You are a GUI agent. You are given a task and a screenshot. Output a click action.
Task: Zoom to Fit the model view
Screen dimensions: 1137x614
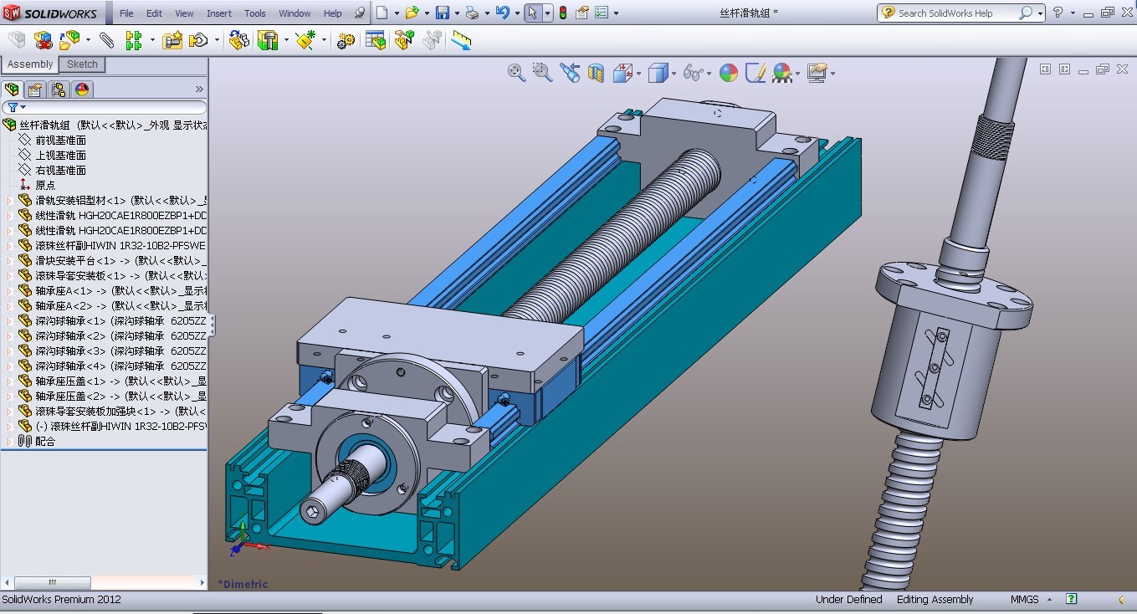pyautogui.click(x=516, y=73)
